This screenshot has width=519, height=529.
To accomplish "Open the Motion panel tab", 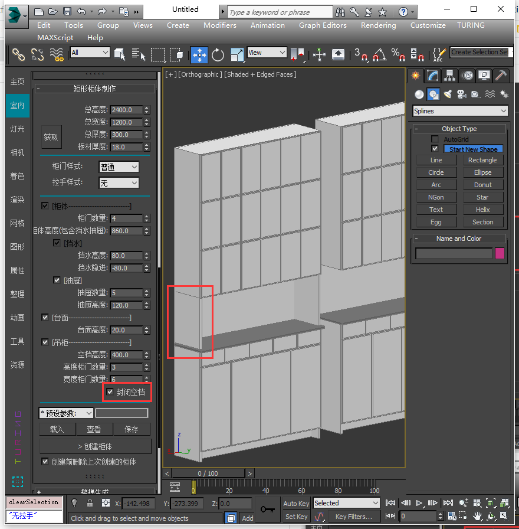I will [x=467, y=76].
